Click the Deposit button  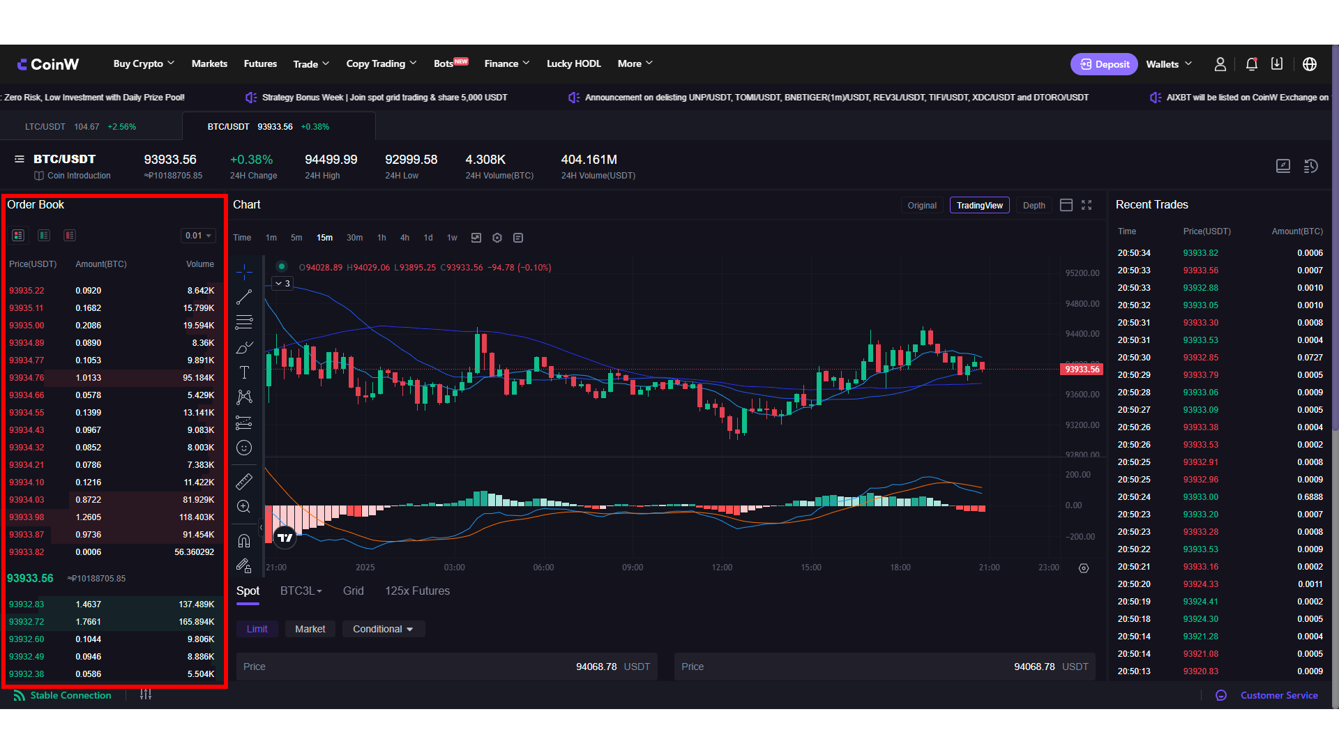1104,64
